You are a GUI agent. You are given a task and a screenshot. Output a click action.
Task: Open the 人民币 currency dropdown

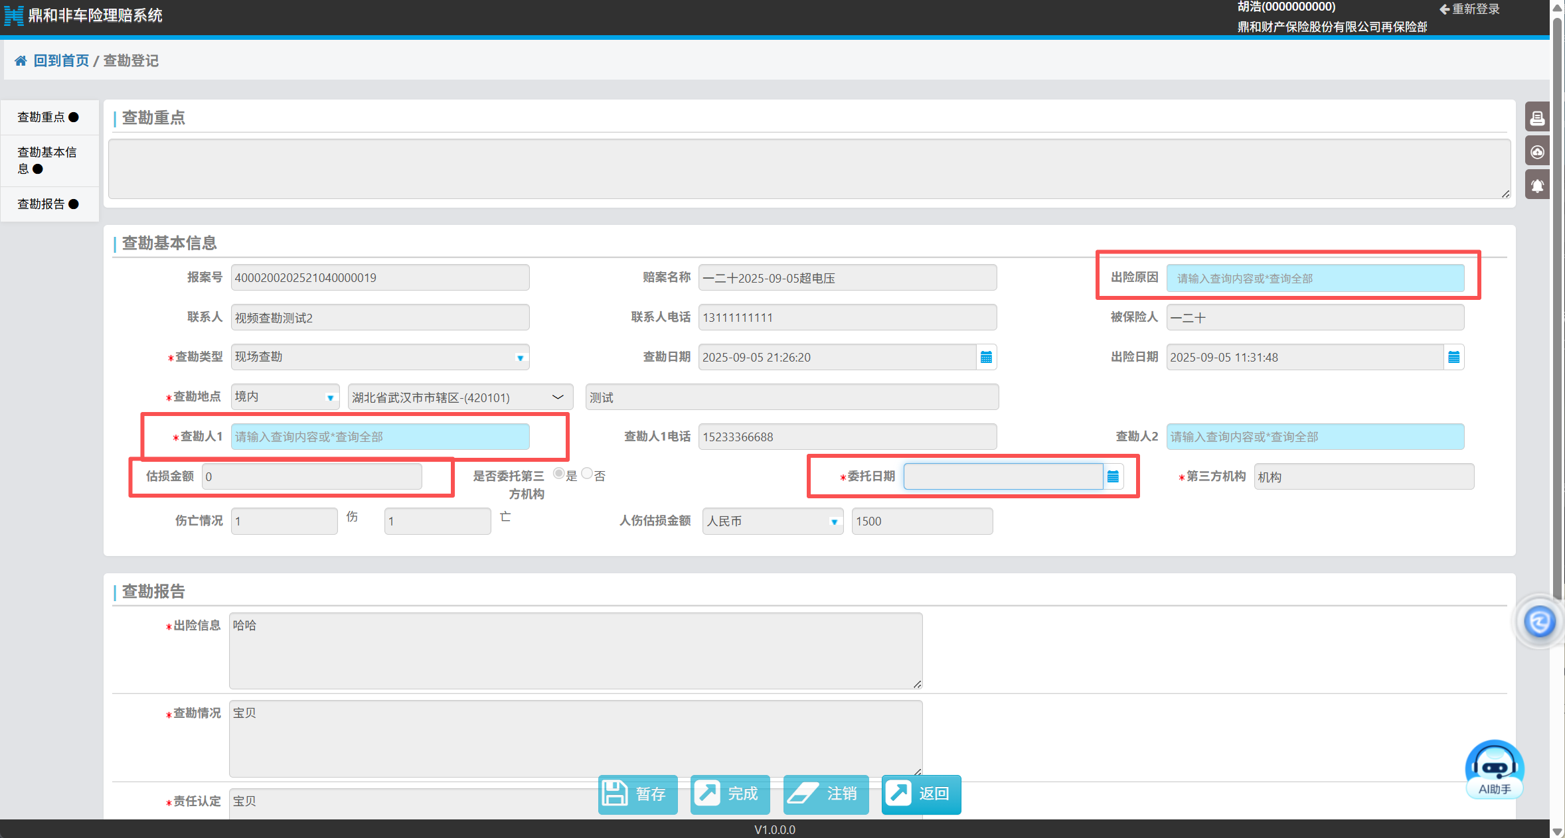click(x=834, y=522)
